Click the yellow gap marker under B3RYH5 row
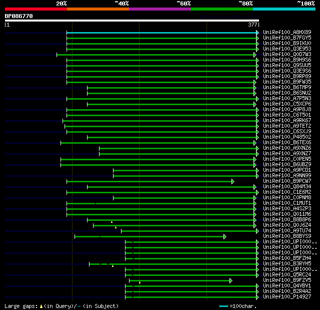 (x=112, y=266)
